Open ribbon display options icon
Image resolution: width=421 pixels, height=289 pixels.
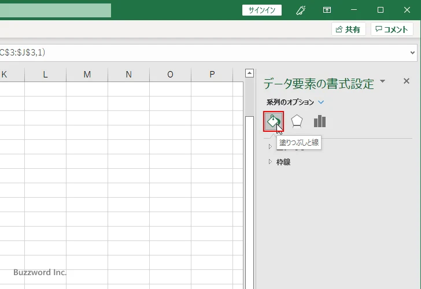[x=327, y=10]
